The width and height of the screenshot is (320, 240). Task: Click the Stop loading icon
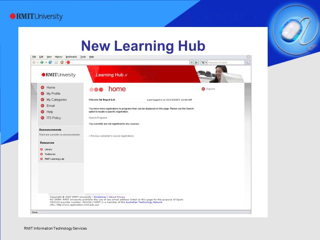tap(56, 62)
